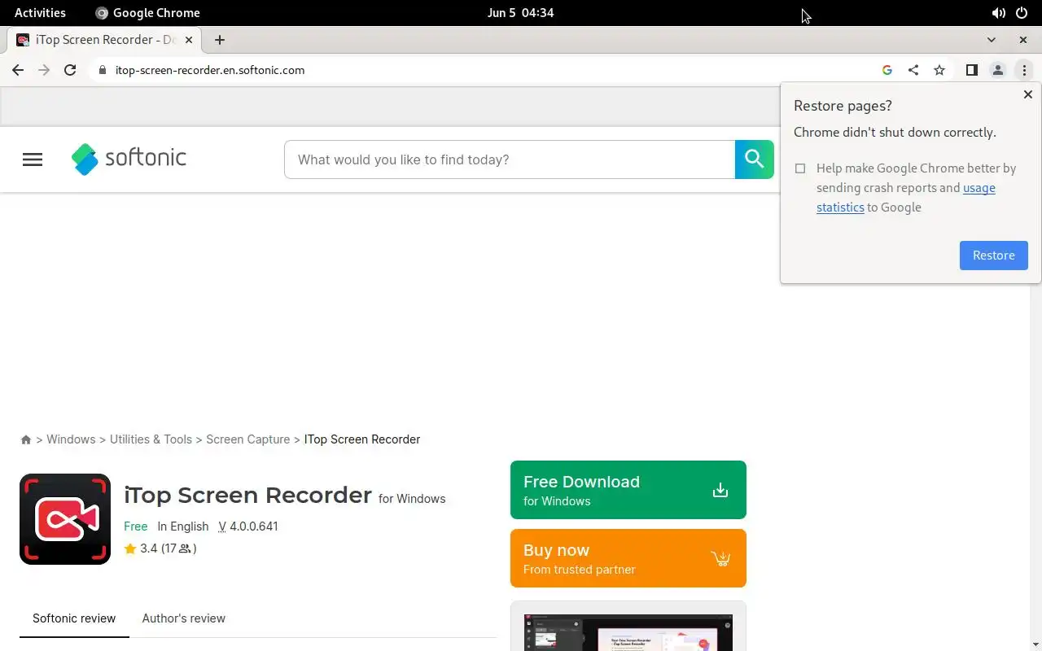1042x651 pixels.
Task: Click the version 4.0.0.641 text
Action: 254,526
